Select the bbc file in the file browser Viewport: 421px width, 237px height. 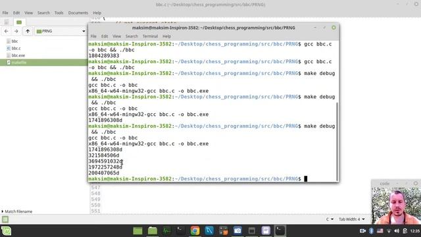point(14,41)
